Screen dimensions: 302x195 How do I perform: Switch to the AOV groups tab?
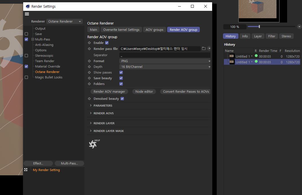click(155, 30)
